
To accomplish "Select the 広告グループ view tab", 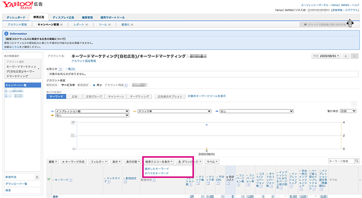I will coord(94,96).
